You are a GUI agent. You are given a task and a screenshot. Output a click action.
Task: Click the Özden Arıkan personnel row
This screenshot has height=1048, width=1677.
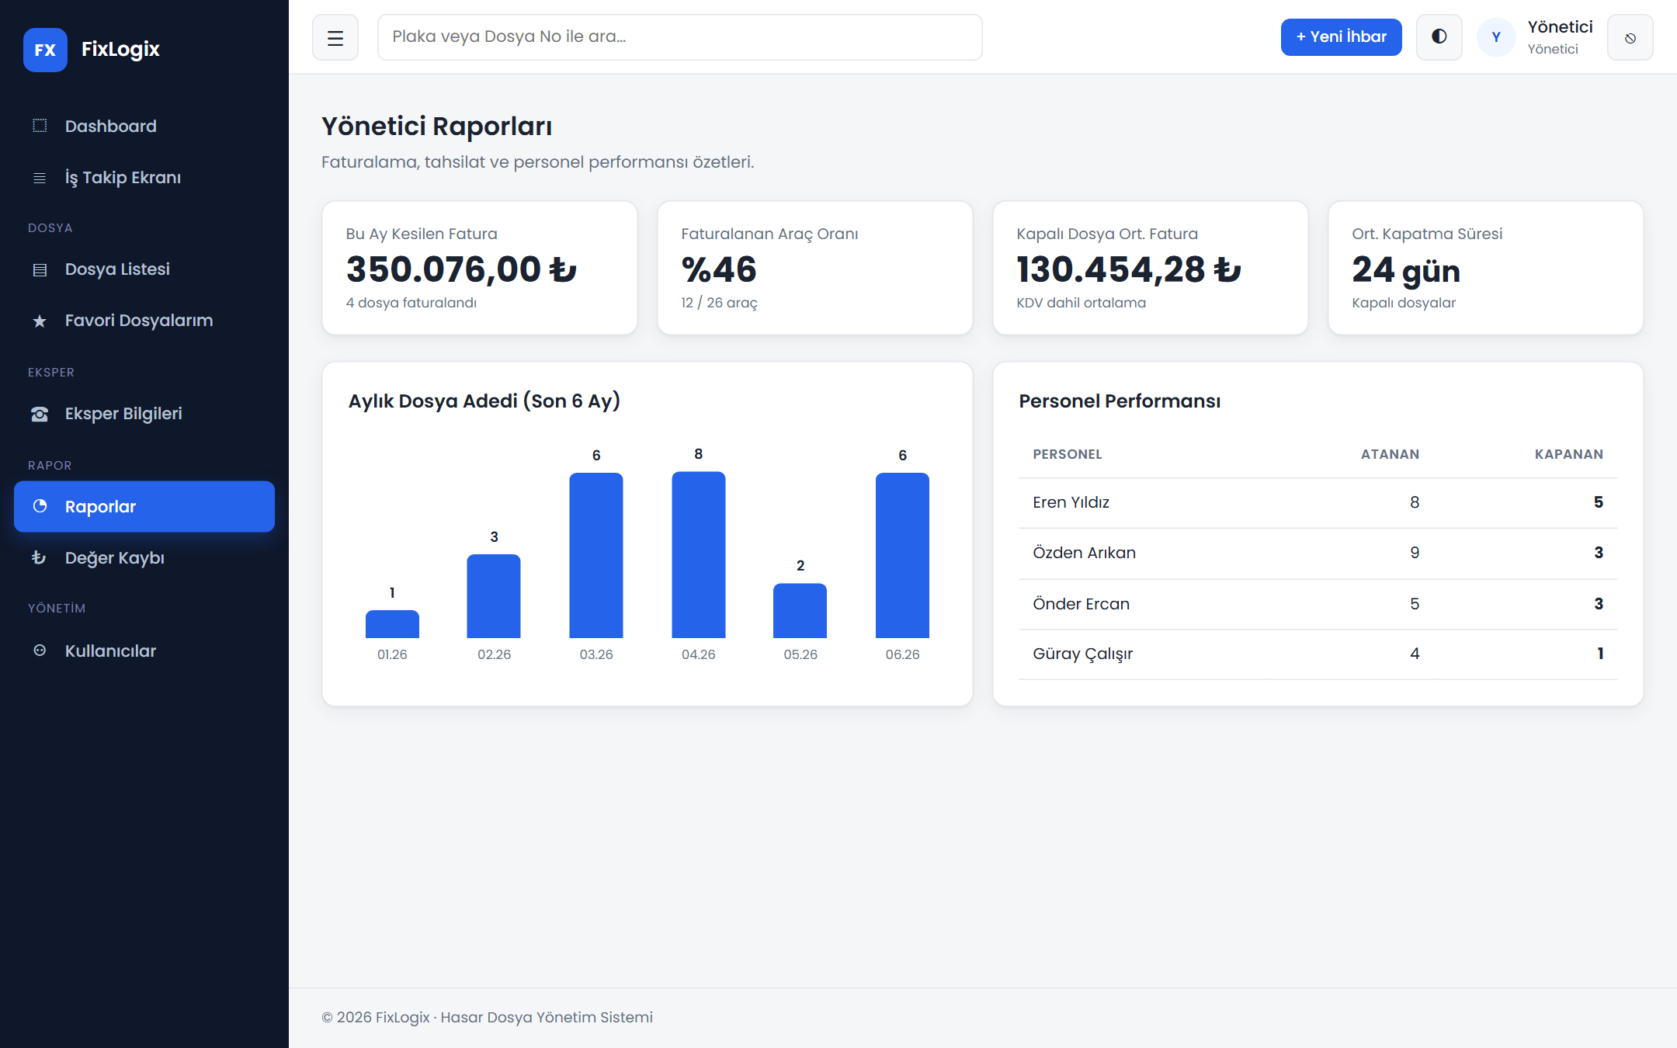1318,553
